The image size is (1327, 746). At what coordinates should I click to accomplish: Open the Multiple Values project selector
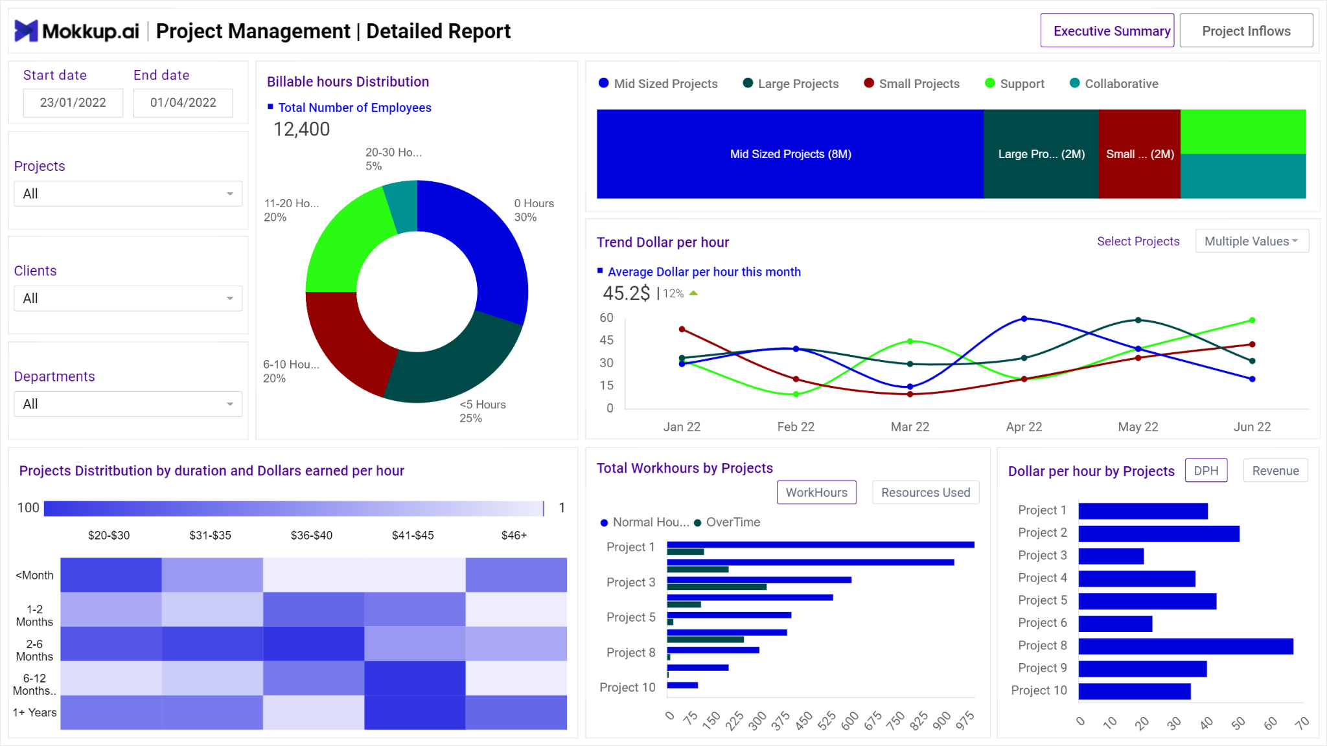1252,241
